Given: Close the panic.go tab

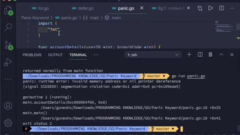Looking at the screenshot, I should [x=142, y=8].
